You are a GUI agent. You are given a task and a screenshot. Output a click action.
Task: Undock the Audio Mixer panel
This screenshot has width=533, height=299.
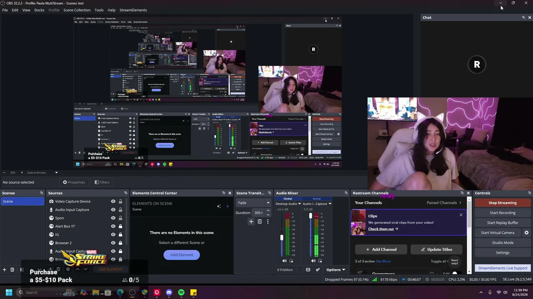pyautogui.click(x=346, y=193)
